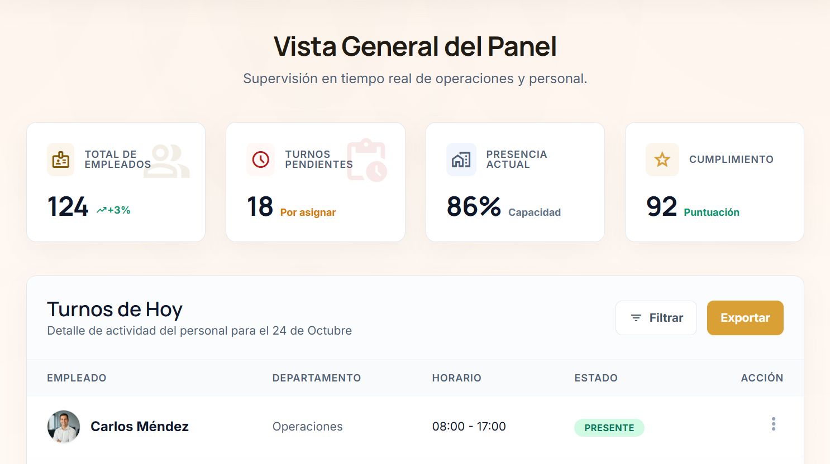
Task: Click the Por asignar label under pending shifts
Action: [x=308, y=212]
